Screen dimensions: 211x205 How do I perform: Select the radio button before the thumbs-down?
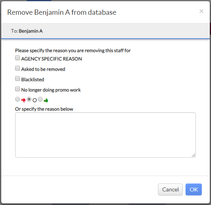[18, 99]
